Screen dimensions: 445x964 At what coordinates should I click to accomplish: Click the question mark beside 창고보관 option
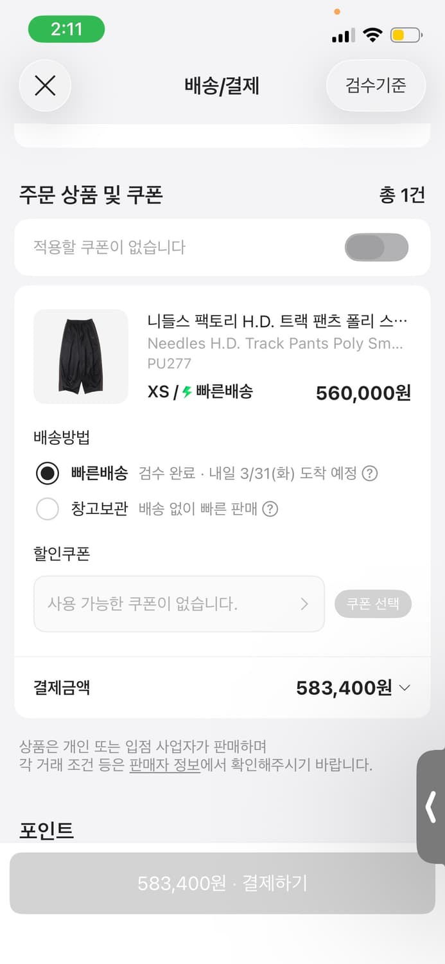[274, 508]
